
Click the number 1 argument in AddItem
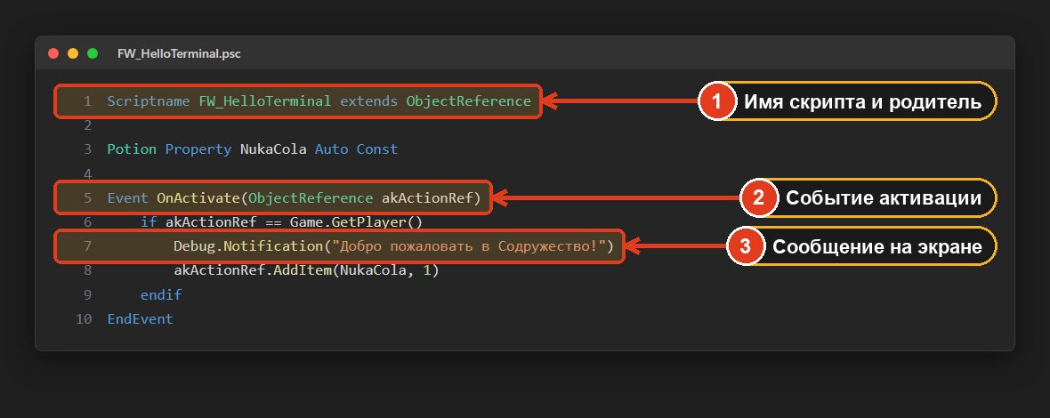pyautogui.click(x=427, y=271)
